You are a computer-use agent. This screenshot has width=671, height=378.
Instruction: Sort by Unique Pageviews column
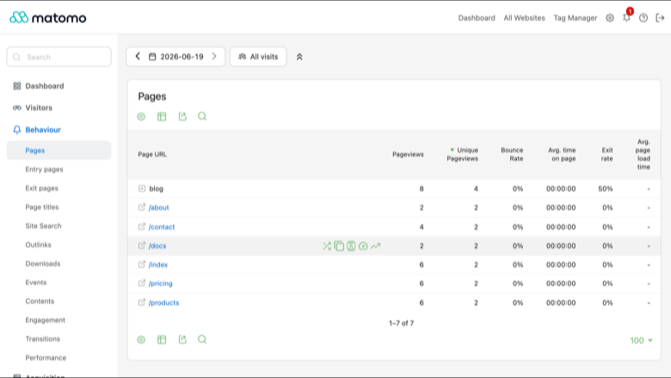coord(463,154)
